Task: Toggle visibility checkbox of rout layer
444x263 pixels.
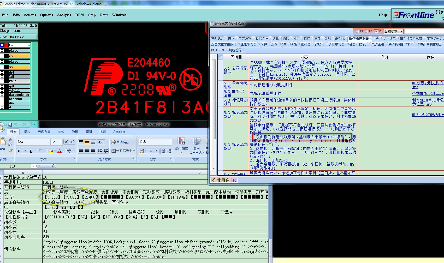Action: pos(2,81)
